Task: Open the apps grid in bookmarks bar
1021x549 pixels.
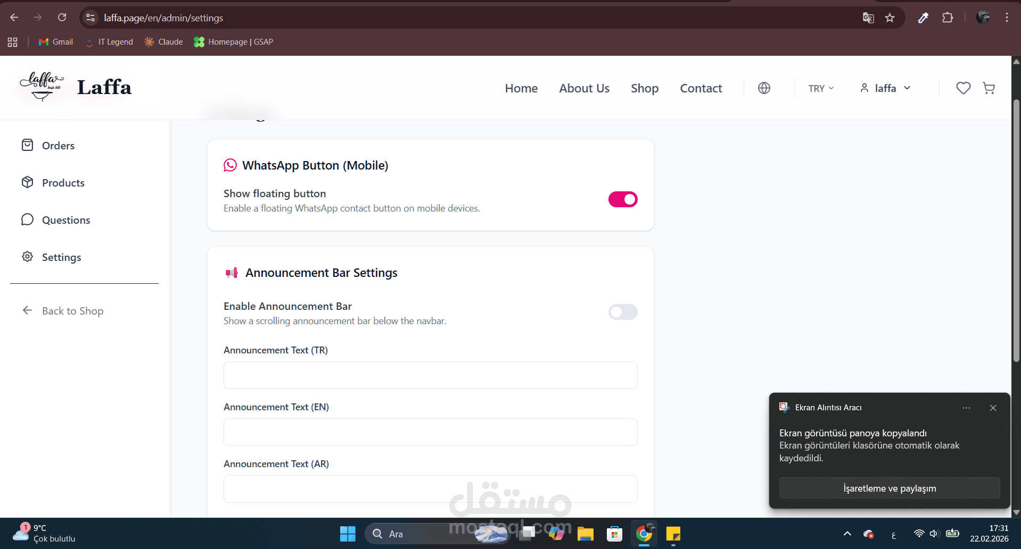Action: [13, 42]
